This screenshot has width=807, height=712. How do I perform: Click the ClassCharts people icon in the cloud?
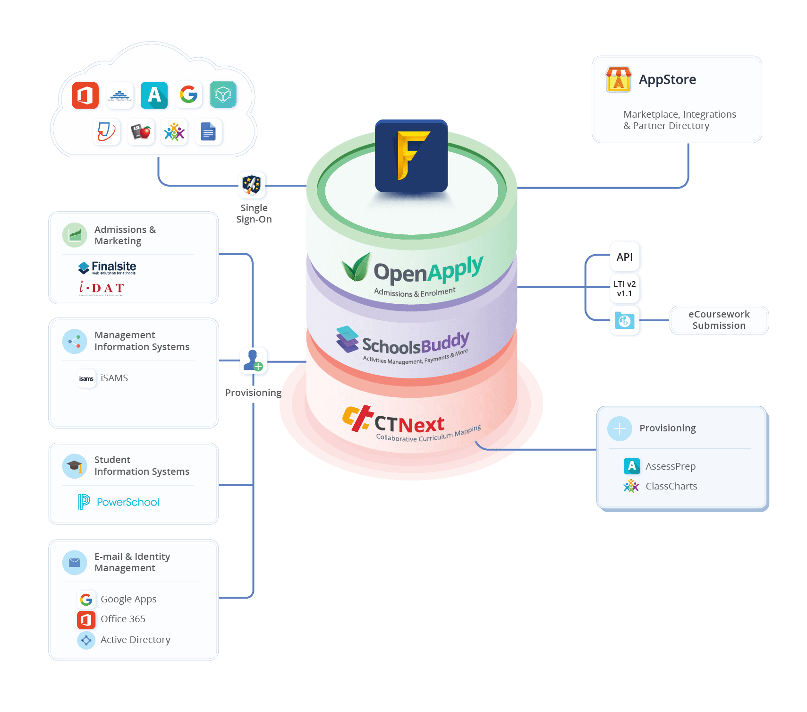pos(174,132)
